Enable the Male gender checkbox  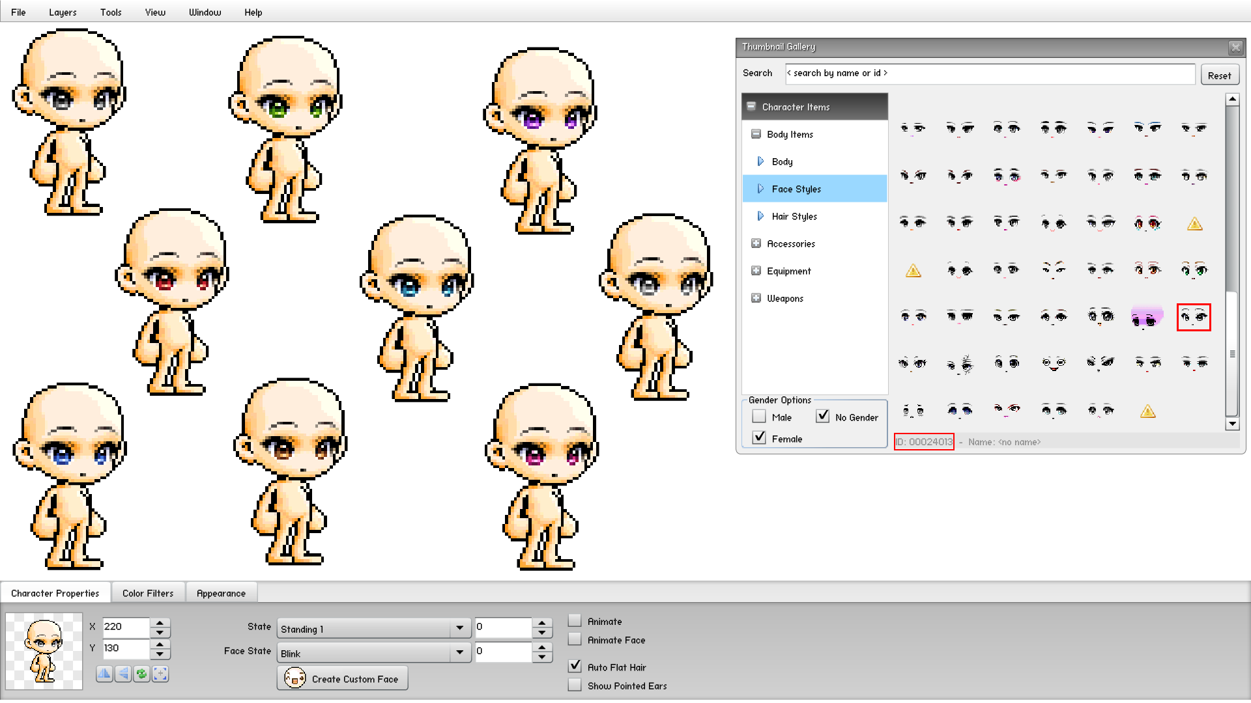tap(759, 417)
